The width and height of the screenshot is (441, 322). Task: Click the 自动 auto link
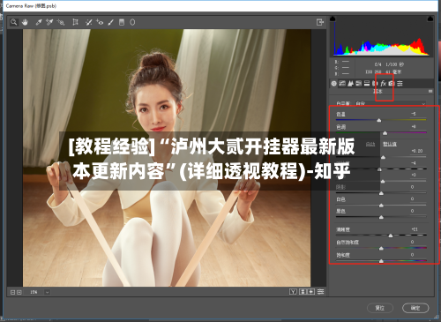[x=370, y=144]
